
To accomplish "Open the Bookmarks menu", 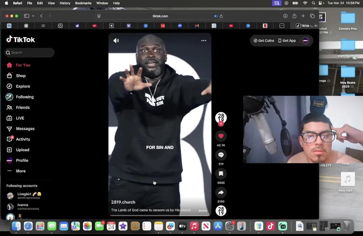I will (x=83, y=3).
